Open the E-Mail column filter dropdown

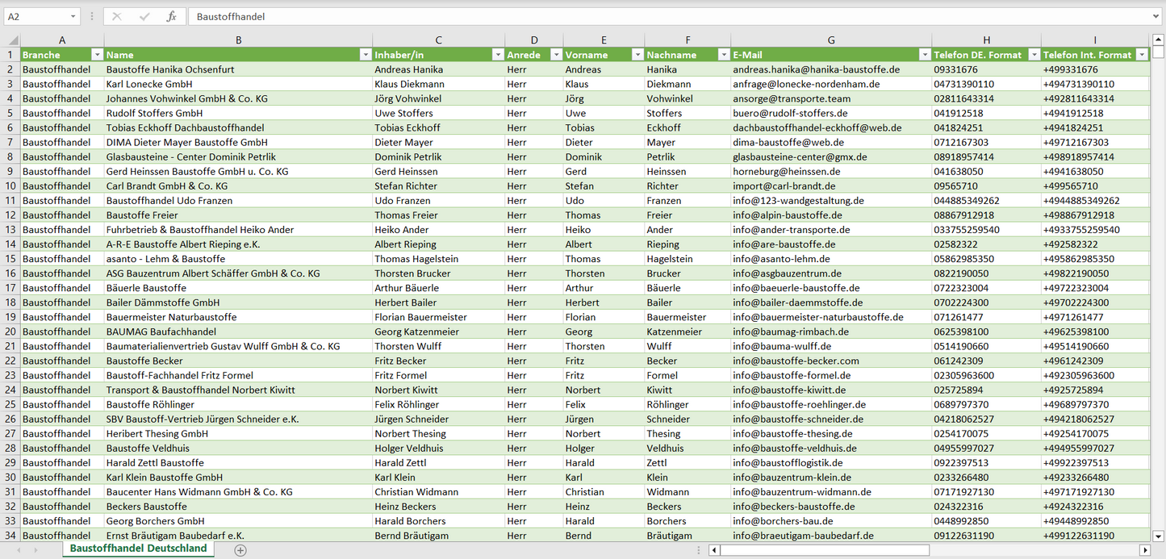point(925,55)
